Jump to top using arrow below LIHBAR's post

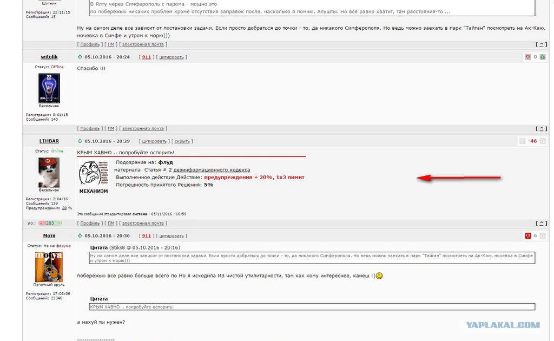pos(541,224)
